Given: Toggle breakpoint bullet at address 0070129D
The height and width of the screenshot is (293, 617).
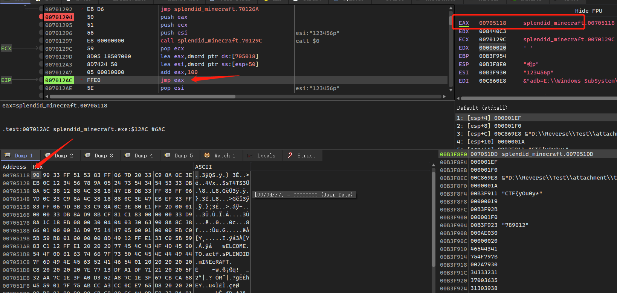Looking at the screenshot, I should click(x=41, y=56).
